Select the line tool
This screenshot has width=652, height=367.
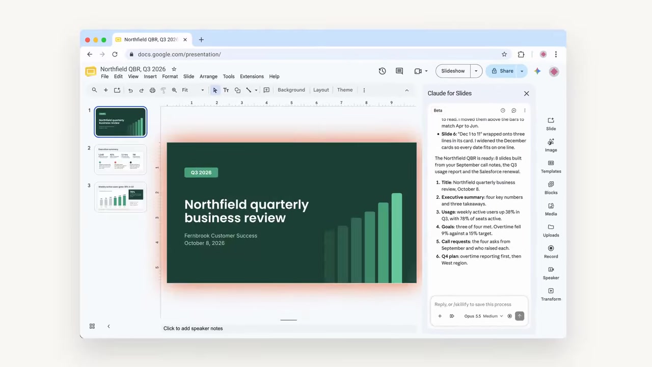(x=249, y=90)
